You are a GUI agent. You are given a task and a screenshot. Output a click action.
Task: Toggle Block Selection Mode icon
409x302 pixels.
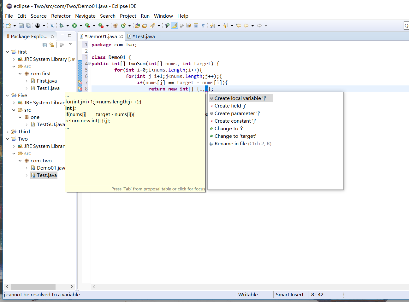(196, 26)
